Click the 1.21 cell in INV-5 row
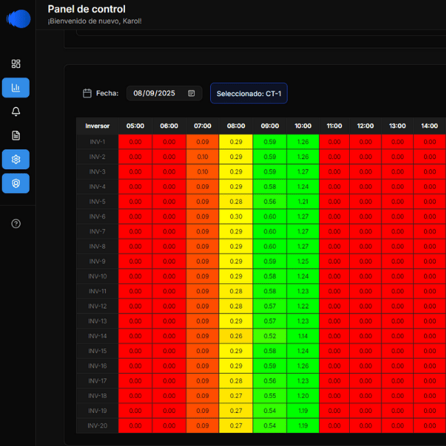 [303, 201]
